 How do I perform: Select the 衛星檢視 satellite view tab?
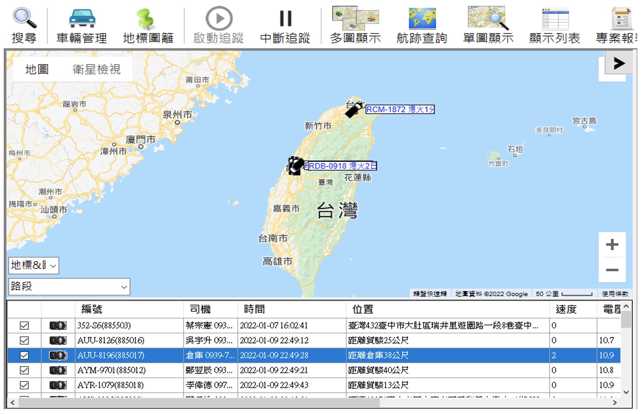(x=96, y=69)
